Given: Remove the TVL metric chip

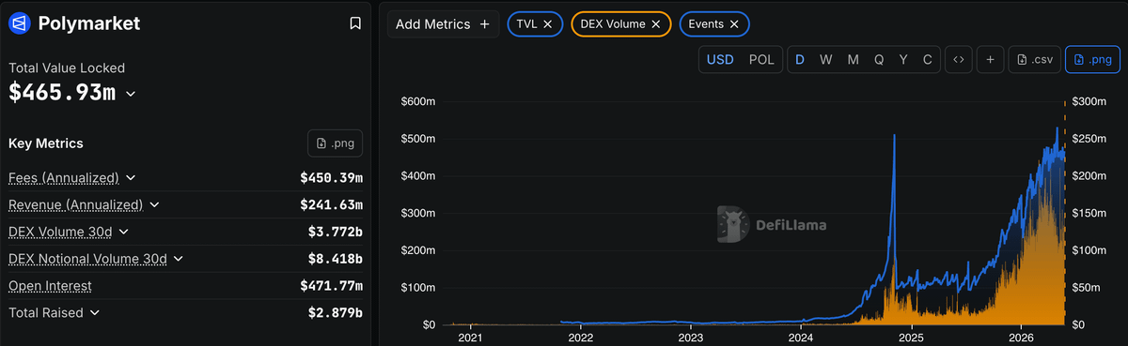Looking at the screenshot, I should pos(547,24).
